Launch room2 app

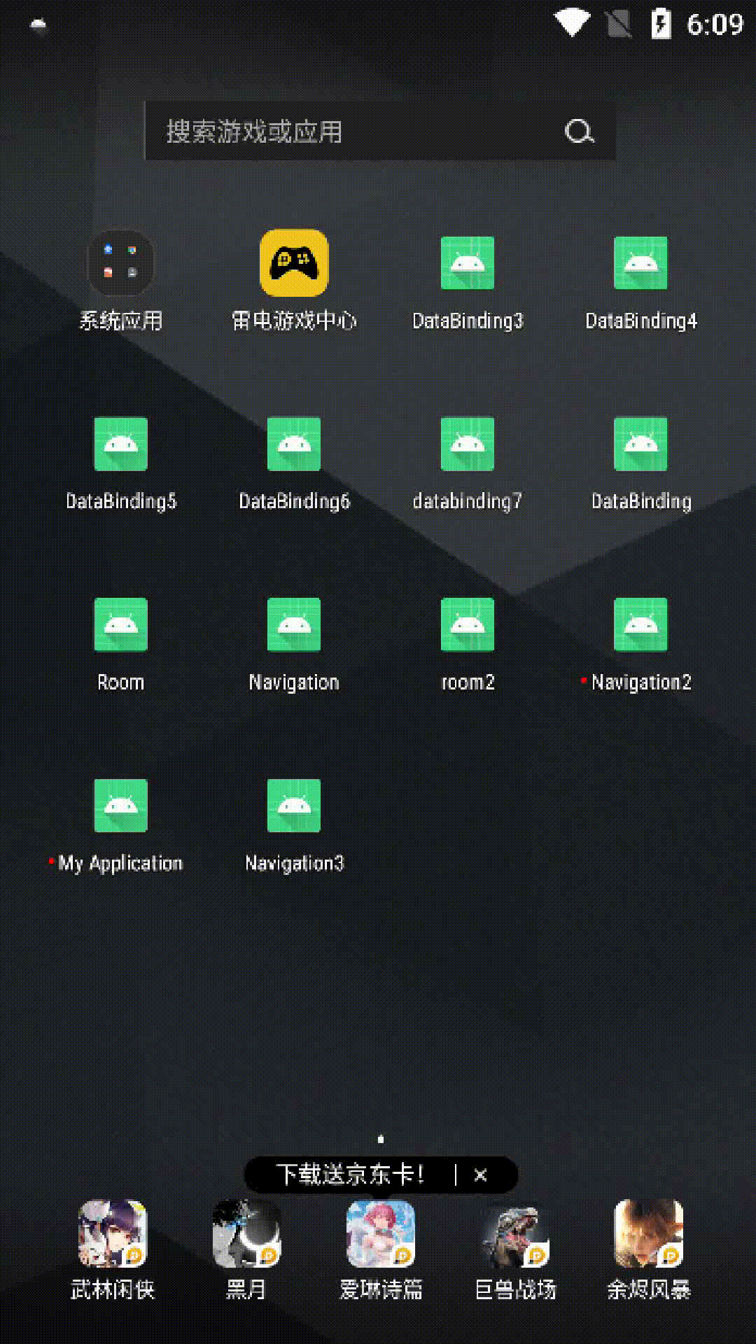point(468,624)
